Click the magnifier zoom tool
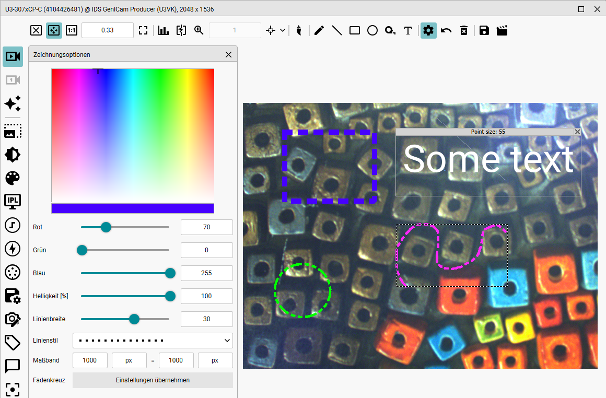 click(199, 30)
